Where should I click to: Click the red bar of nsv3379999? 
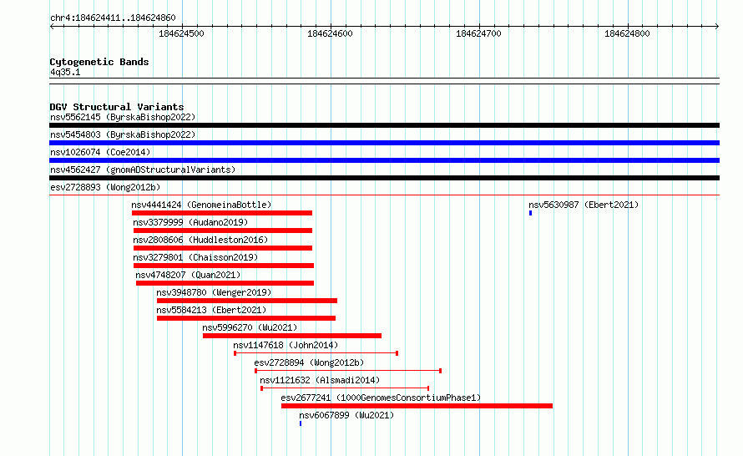[x=223, y=231]
